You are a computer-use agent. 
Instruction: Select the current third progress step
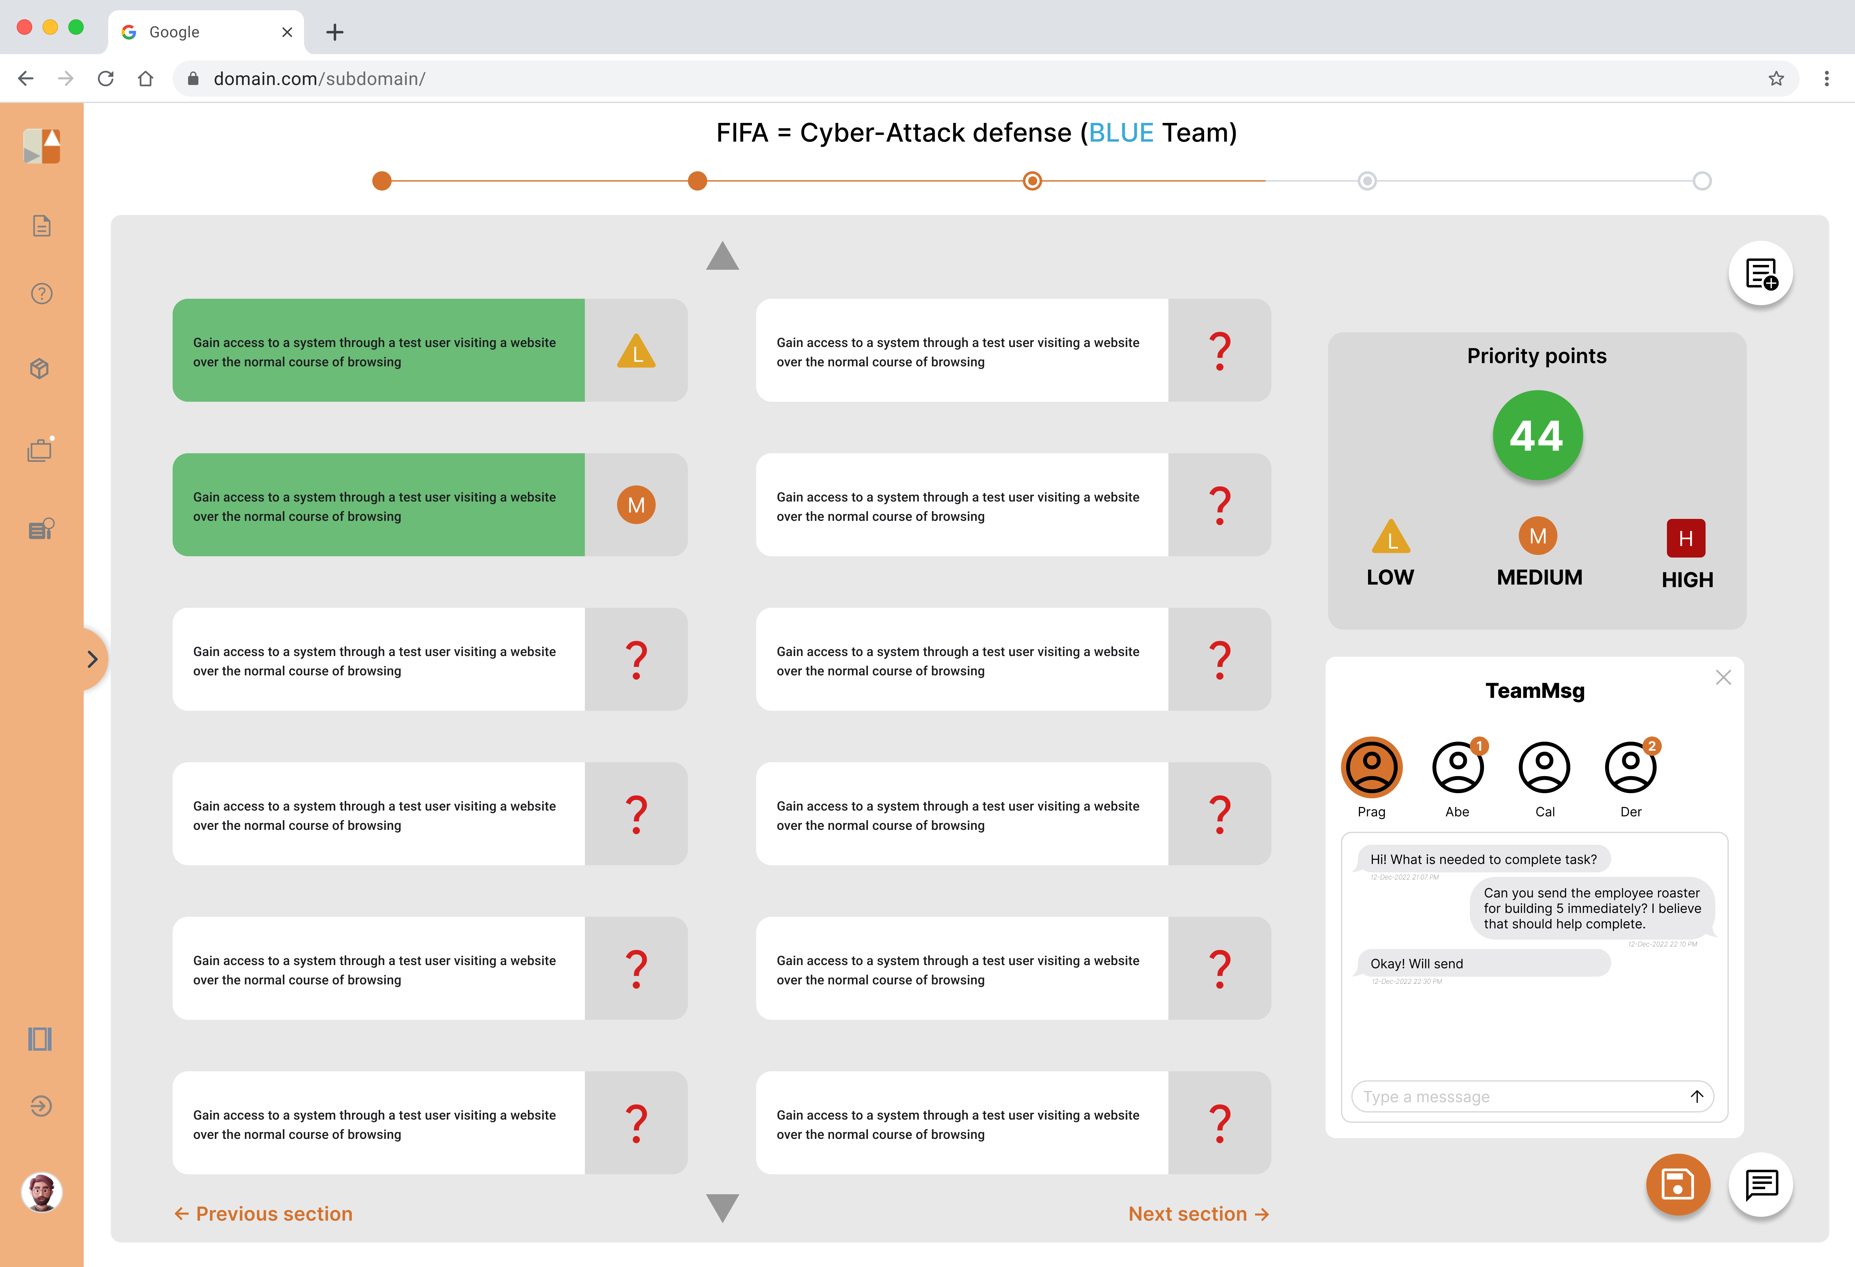[x=1032, y=181]
